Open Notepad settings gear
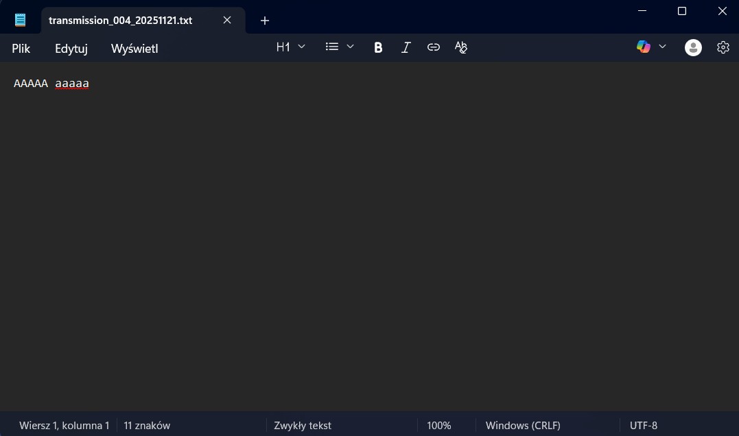Screen dimensions: 739x436 723,47
